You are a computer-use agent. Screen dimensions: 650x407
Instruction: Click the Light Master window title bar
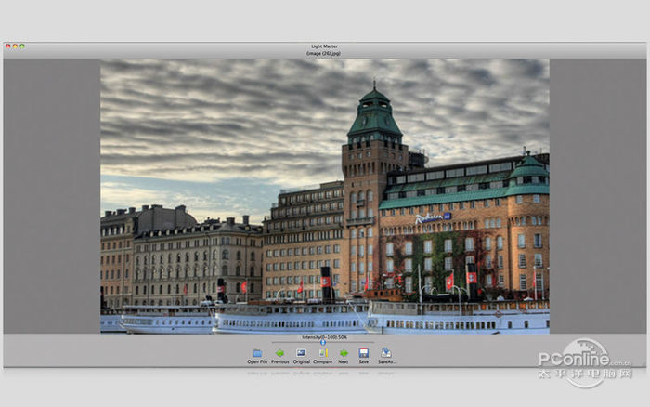tap(324, 46)
